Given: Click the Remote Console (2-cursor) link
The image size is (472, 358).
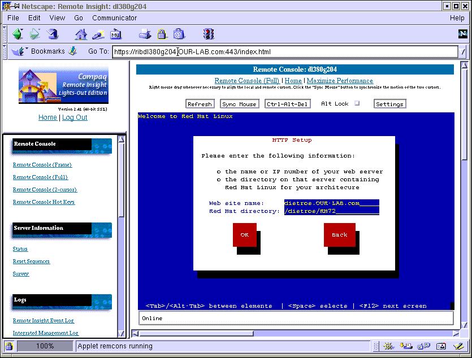Looking at the screenshot, I should coord(45,190).
